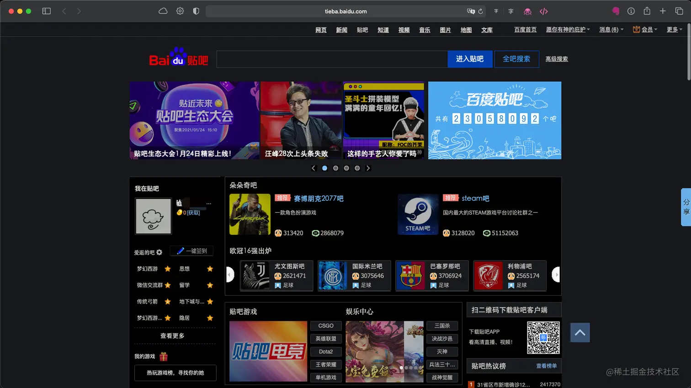Click the 一键签到 sign-in button

[191, 251]
